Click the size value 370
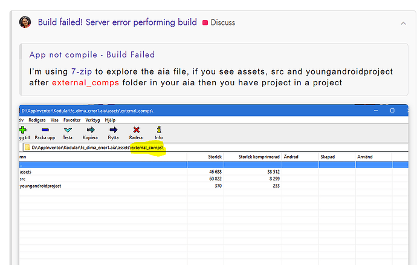 click(x=218, y=186)
